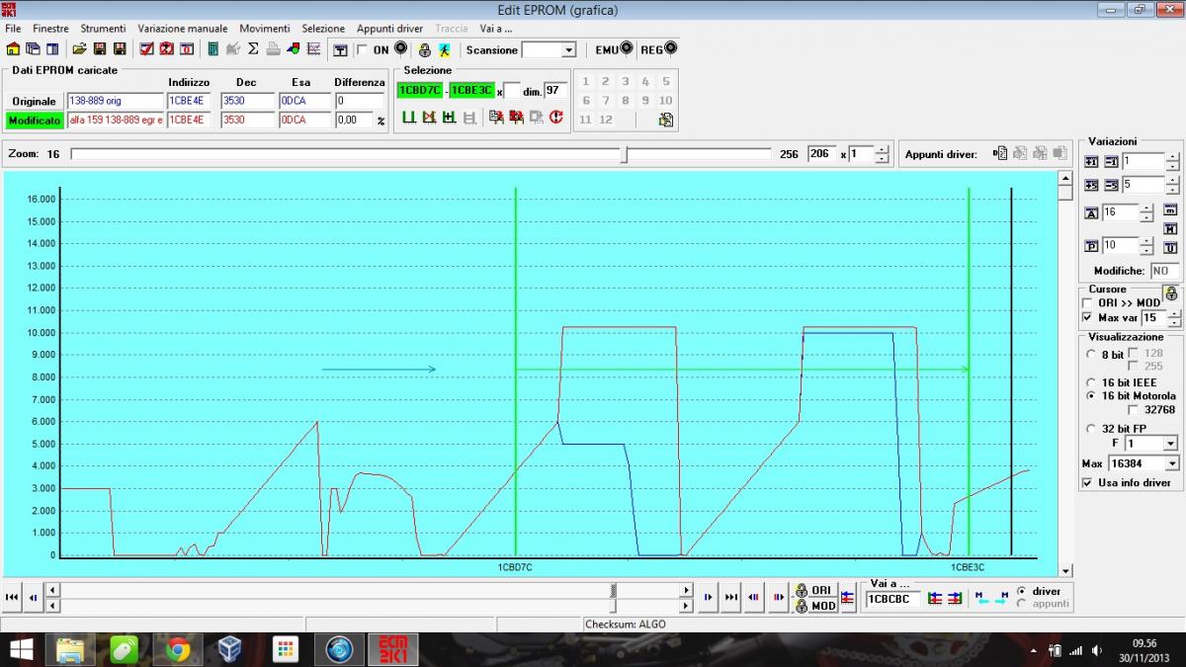This screenshot has width=1186, height=667.
Task: Open the Strumenti menu
Action: (x=103, y=29)
